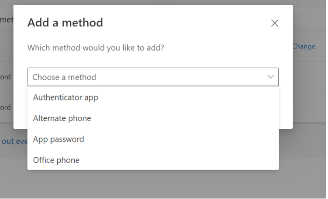Image resolution: width=328 pixels, height=199 pixels.
Task: Click the Change link behind dialog
Action: pyautogui.click(x=304, y=47)
